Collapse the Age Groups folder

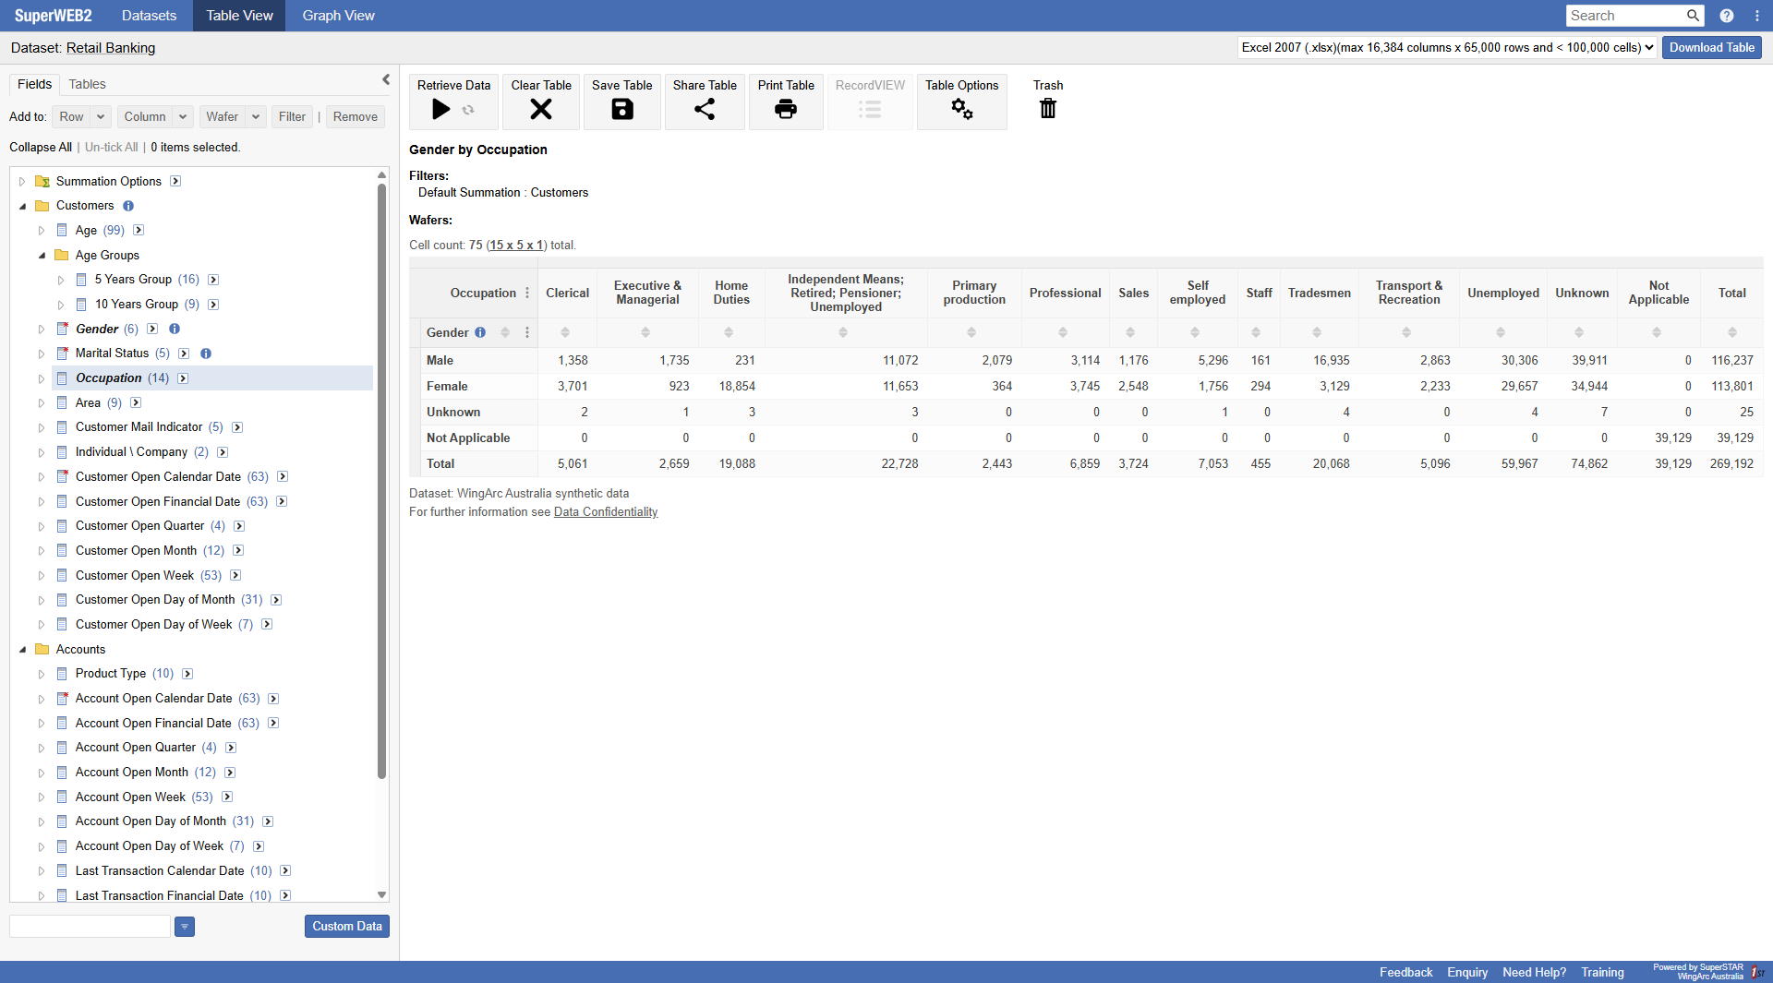pyautogui.click(x=42, y=255)
